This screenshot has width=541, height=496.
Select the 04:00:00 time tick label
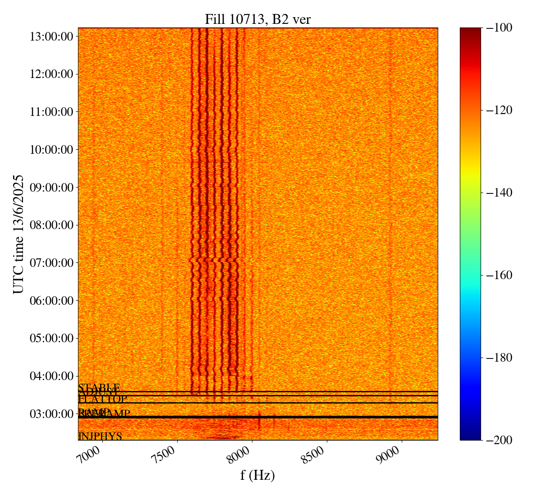[51, 376]
